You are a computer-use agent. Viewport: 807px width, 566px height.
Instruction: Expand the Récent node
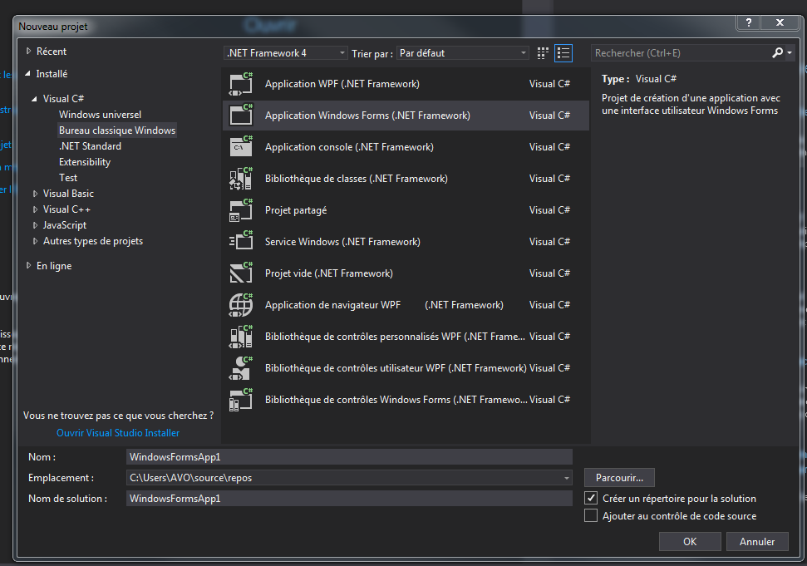[x=29, y=52]
